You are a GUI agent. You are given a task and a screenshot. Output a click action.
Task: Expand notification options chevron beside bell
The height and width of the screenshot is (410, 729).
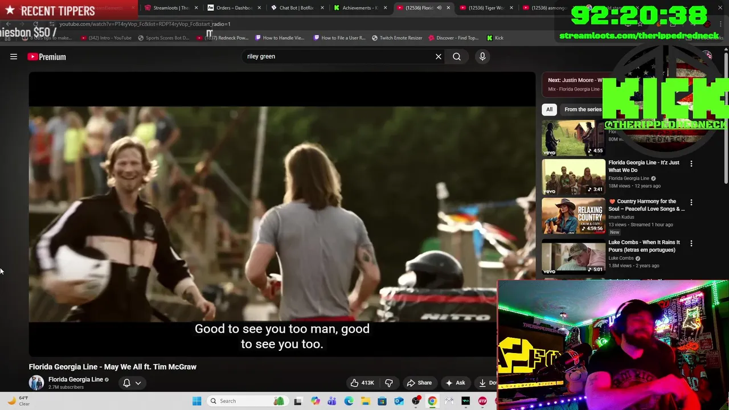click(x=138, y=383)
